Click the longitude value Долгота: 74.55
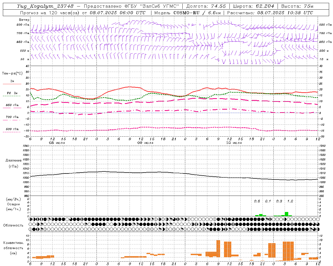The width and height of the screenshot is (333, 266). [206, 6]
